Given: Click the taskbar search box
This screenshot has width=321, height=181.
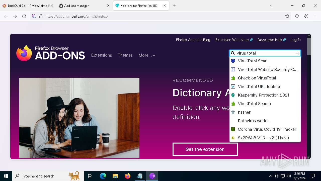Looking at the screenshot, I should (x=48, y=176).
